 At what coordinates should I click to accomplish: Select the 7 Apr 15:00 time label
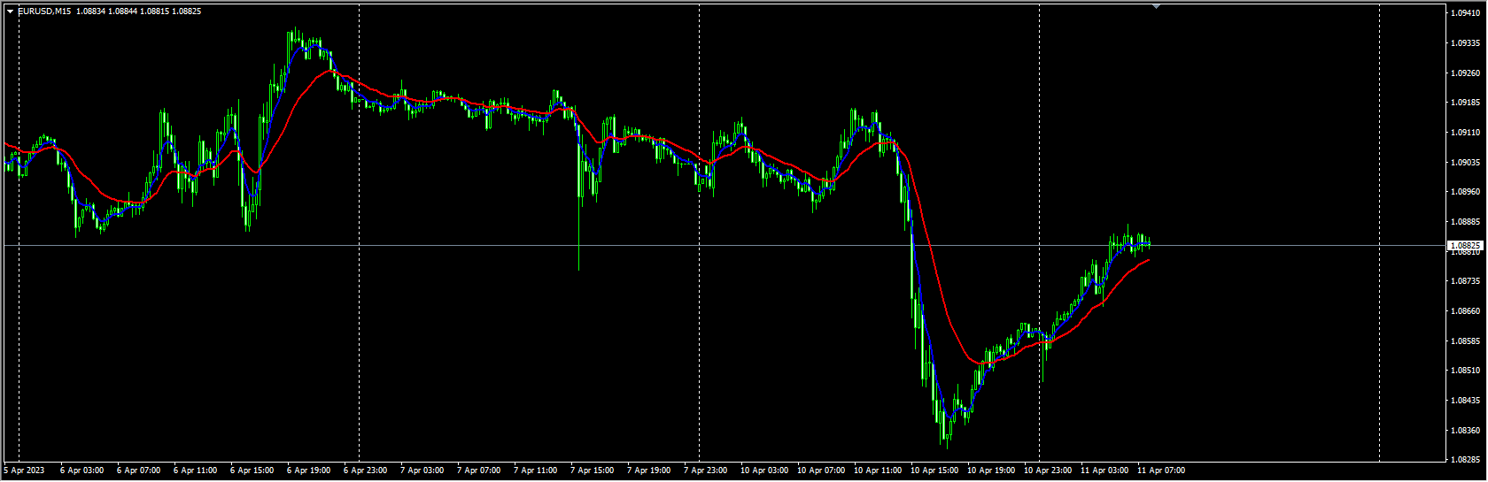593,471
